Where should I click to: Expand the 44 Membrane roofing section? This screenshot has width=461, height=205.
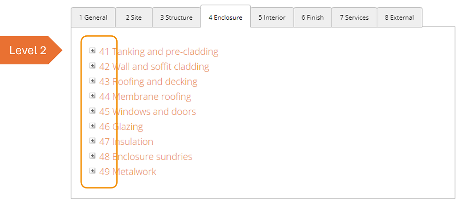92,96
